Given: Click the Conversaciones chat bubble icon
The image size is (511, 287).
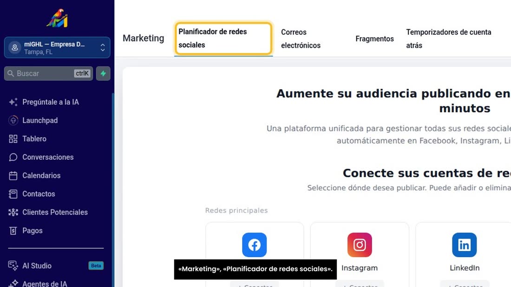Looking at the screenshot, I should point(13,157).
